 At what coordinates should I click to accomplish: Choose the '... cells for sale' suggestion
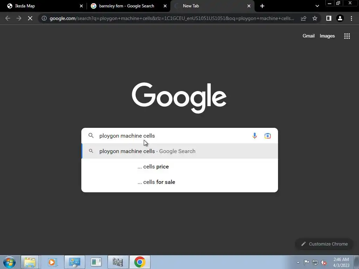point(180,182)
